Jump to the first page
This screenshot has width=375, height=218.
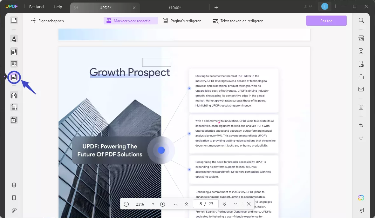point(175,204)
